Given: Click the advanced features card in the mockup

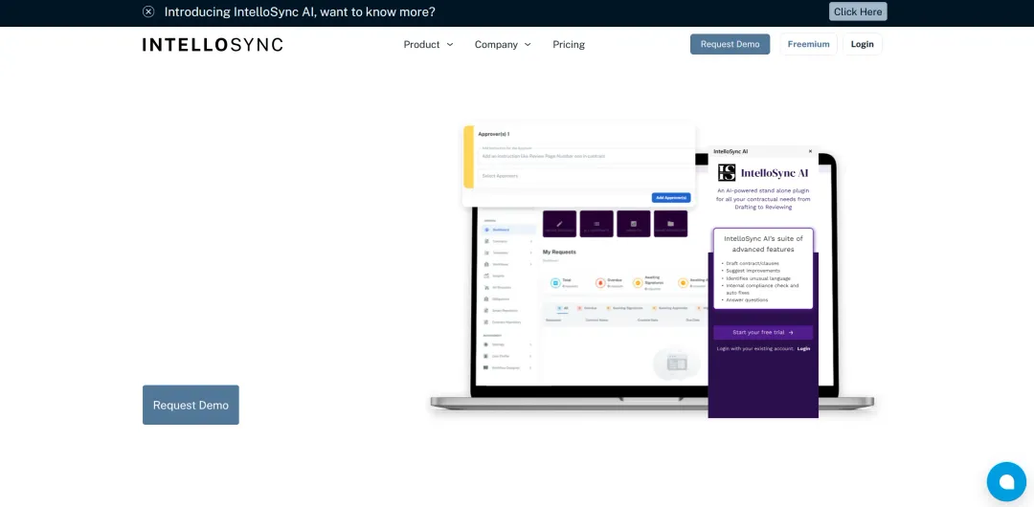Looking at the screenshot, I should [x=763, y=269].
